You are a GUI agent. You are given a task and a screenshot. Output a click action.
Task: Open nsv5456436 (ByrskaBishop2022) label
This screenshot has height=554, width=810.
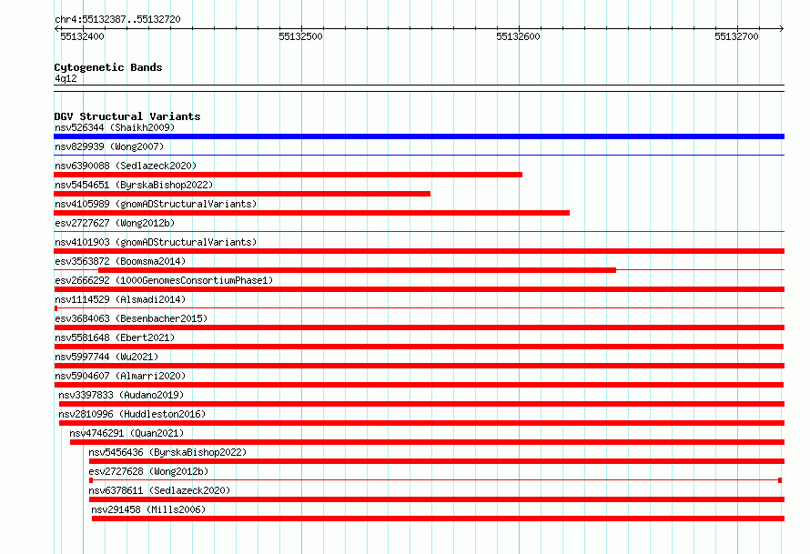(x=167, y=452)
